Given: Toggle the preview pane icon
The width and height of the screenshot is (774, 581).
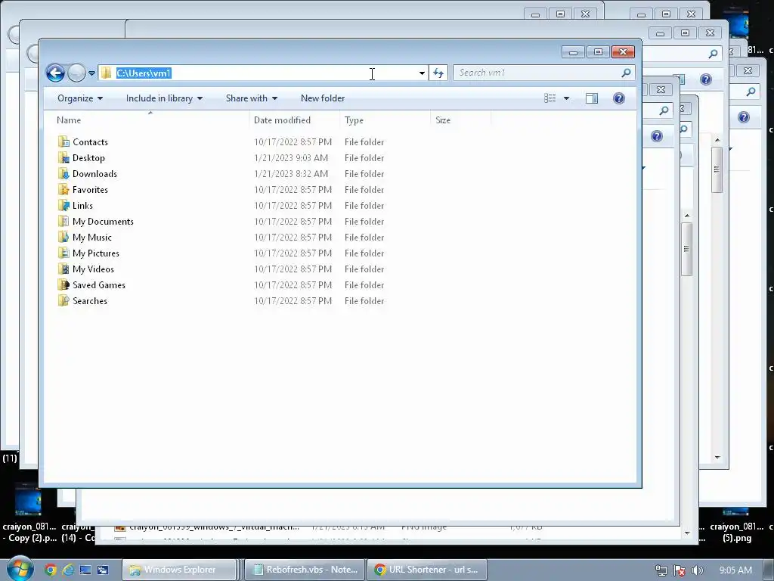Looking at the screenshot, I should pos(591,98).
